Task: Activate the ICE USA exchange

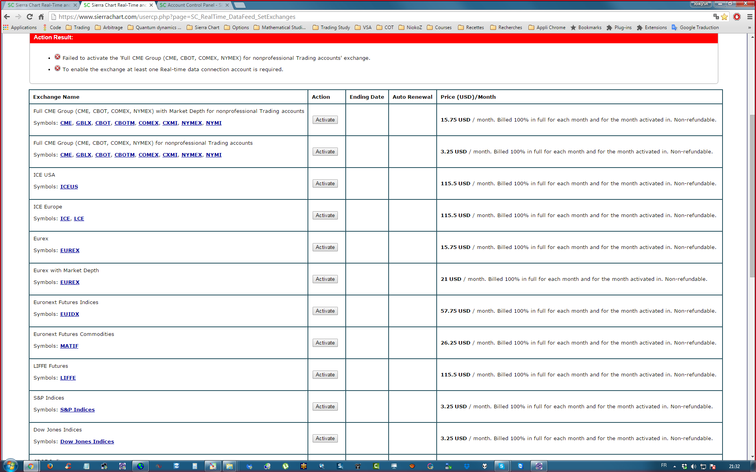Action: point(325,183)
